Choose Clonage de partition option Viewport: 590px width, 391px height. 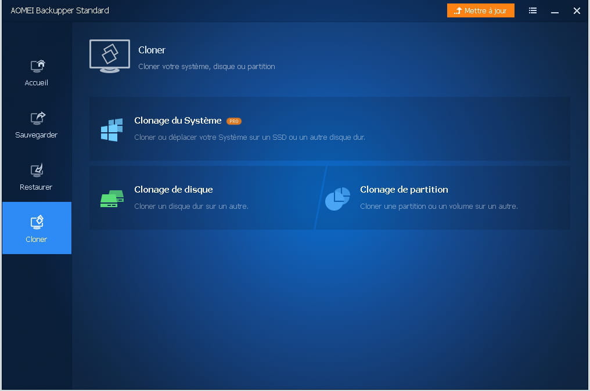point(404,190)
